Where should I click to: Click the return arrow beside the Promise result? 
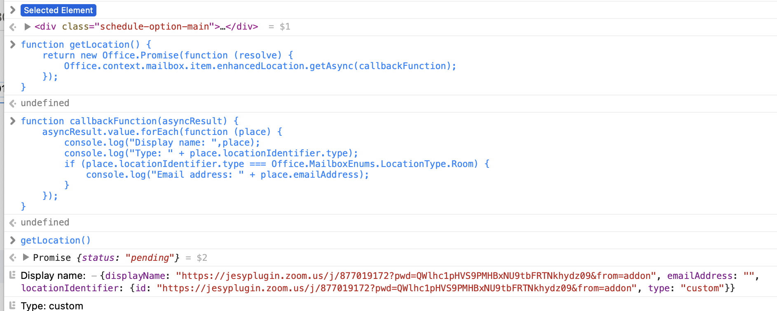(x=12, y=258)
